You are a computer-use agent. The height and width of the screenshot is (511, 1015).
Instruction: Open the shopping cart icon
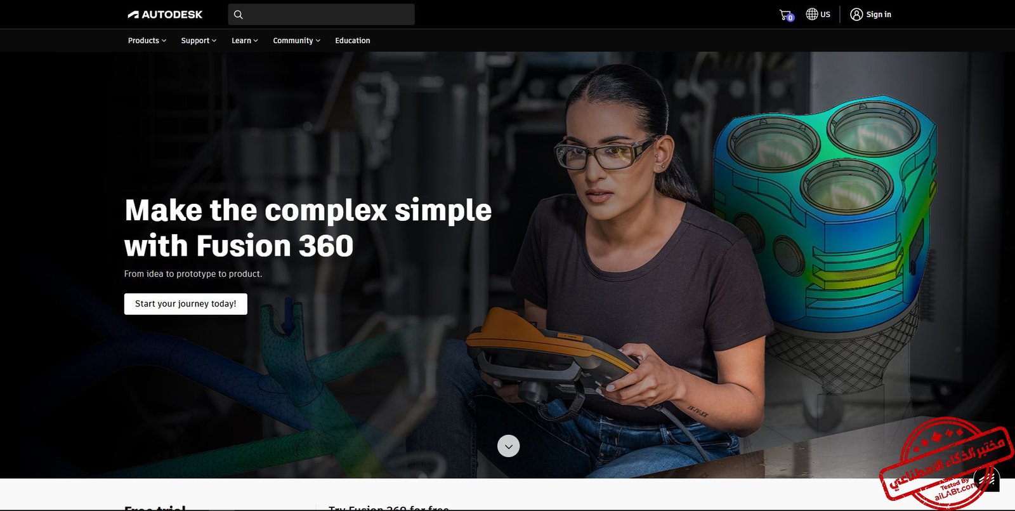click(785, 15)
